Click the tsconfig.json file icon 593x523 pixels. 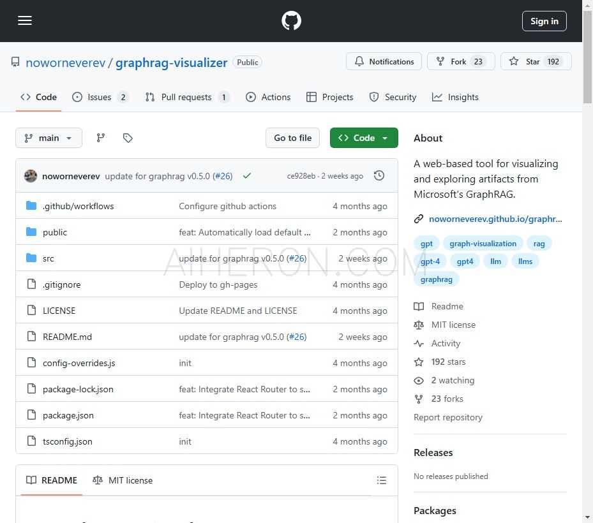32,441
